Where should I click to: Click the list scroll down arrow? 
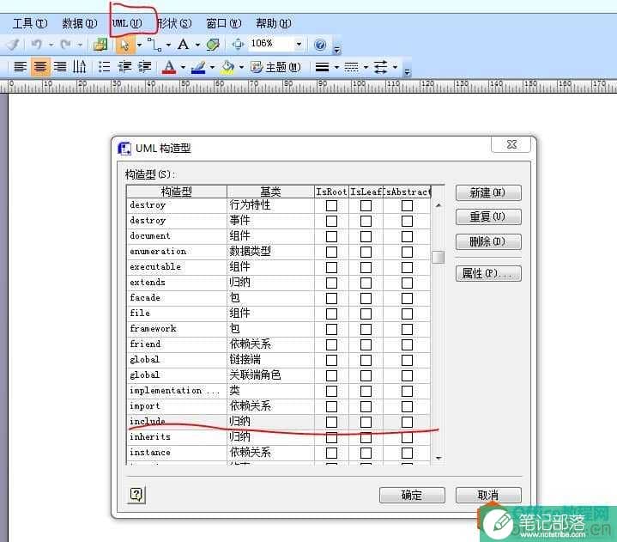click(439, 458)
